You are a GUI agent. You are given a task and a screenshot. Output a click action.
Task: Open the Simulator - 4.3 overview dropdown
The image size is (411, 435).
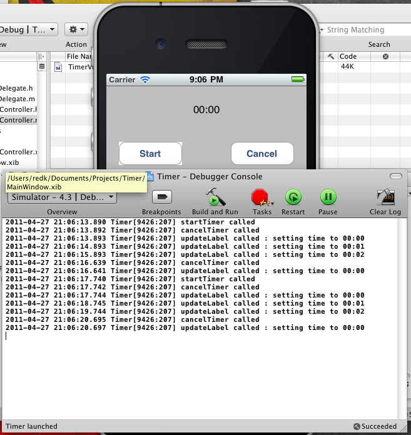coord(62,197)
